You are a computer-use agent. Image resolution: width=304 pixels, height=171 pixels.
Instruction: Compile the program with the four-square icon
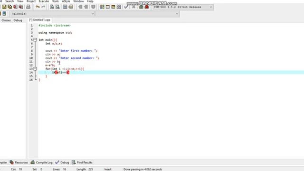click(102, 7)
